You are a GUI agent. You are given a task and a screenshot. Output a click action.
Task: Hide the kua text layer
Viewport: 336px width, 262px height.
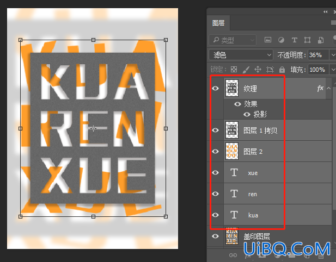(215, 215)
